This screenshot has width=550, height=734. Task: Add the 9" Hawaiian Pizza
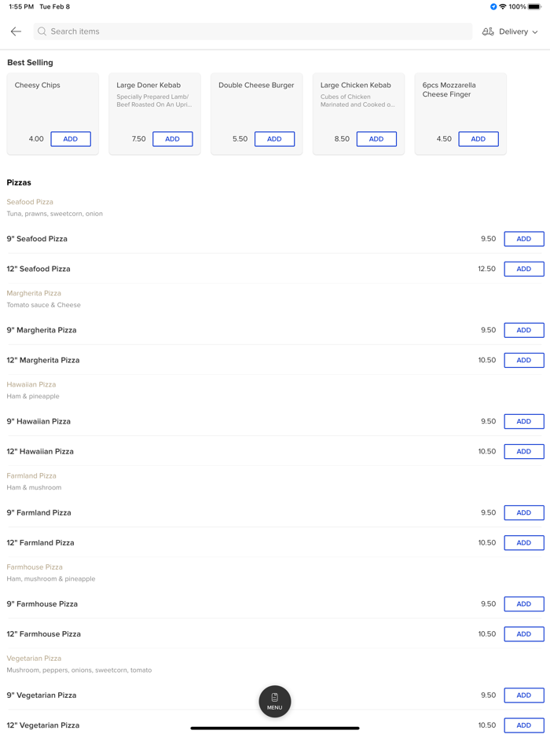(524, 421)
